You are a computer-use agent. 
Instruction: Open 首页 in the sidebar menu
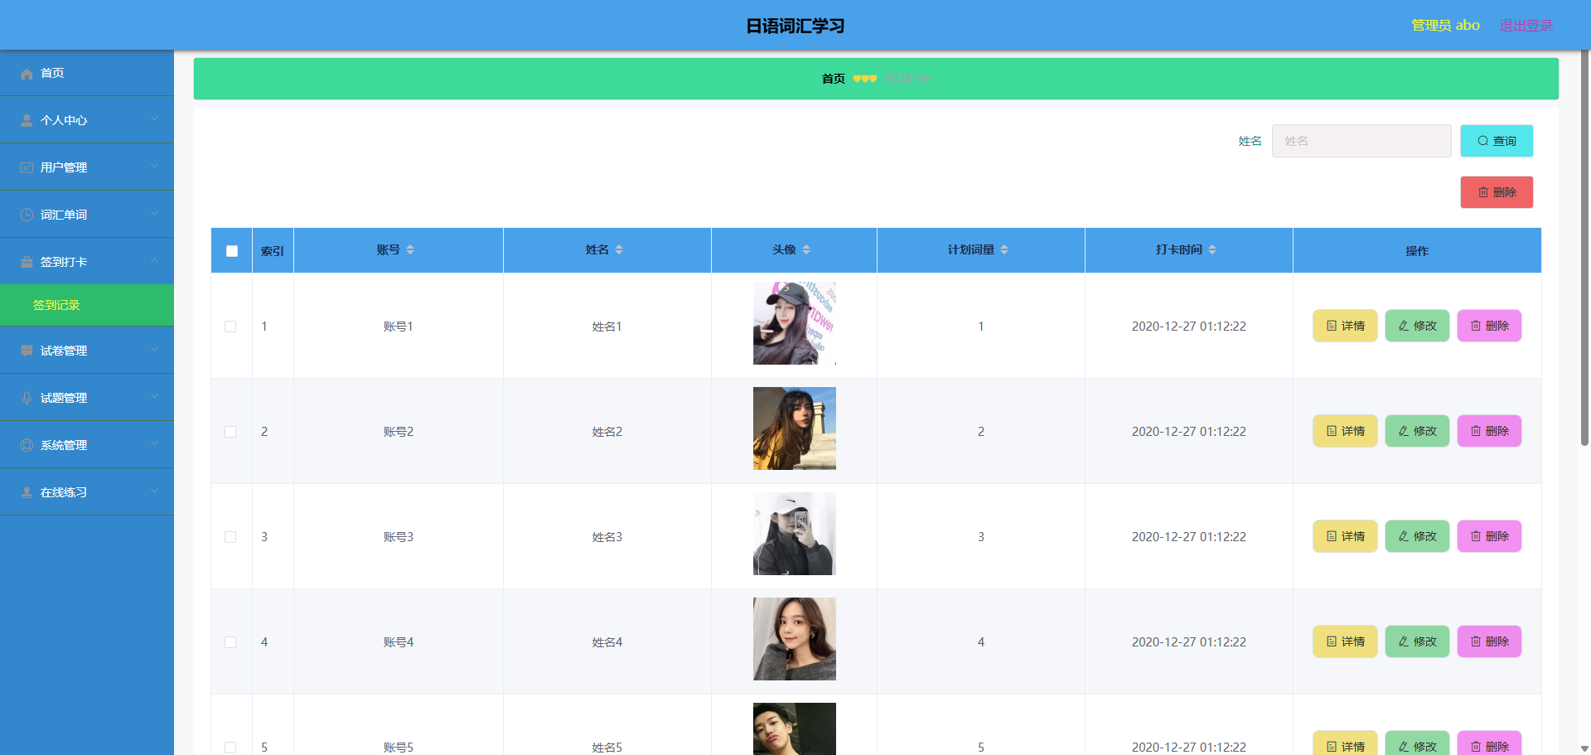click(x=87, y=73)
